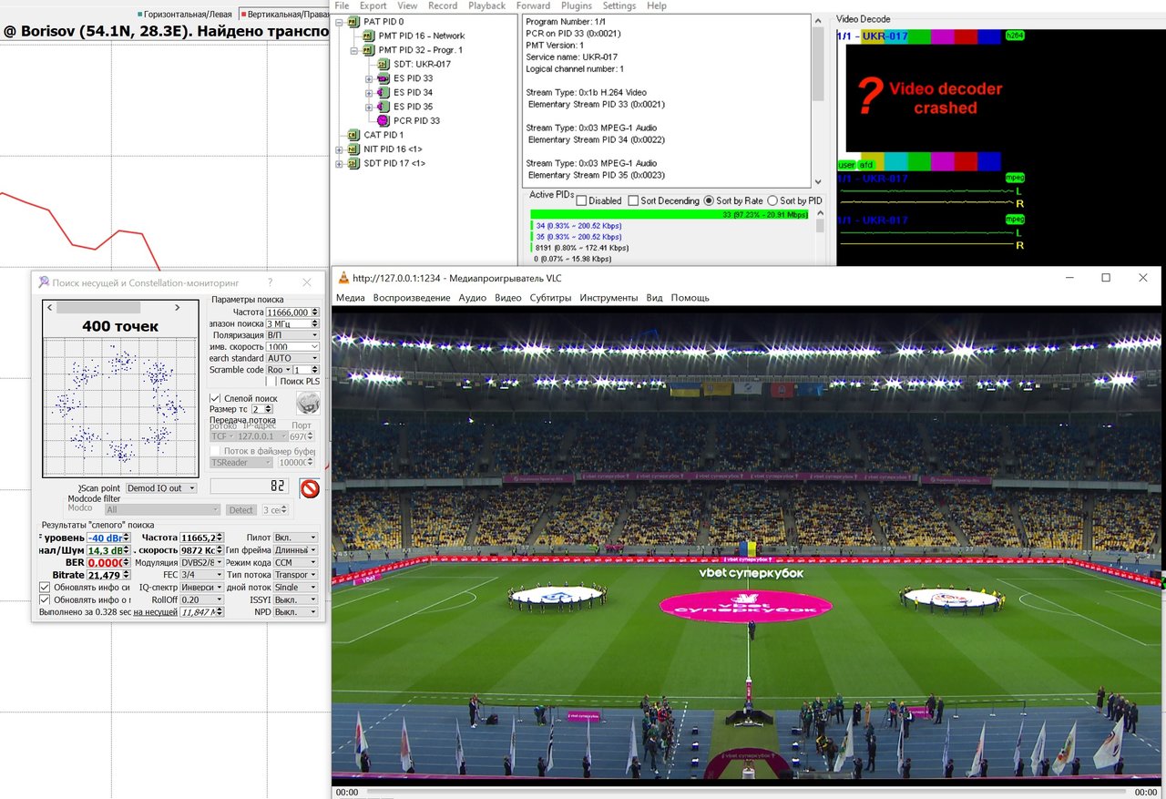The height and width of the screenshot is (799, 1166).
Task: Toggle the Disabled checkbox under Active PIDs
Action: [581, 200]
